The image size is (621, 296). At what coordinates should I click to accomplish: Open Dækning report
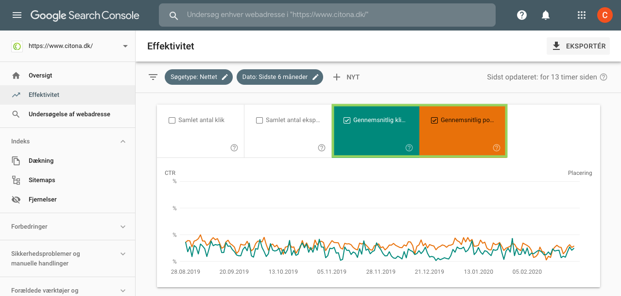click(x=68, y=161)
